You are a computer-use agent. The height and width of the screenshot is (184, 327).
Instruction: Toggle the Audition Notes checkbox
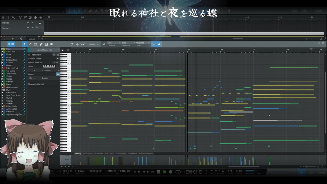coord(58,59)
